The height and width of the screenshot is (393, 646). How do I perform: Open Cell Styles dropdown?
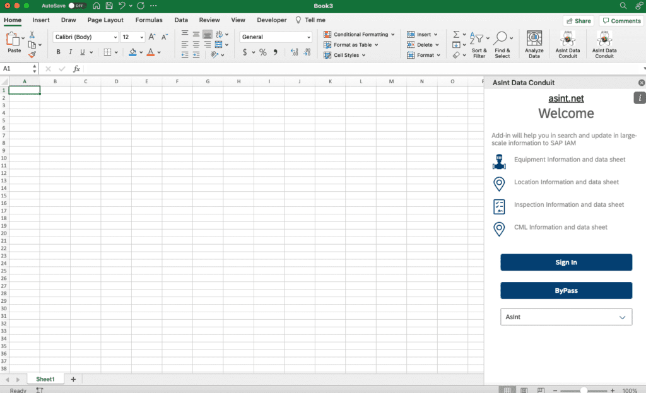tap(345, 55)
